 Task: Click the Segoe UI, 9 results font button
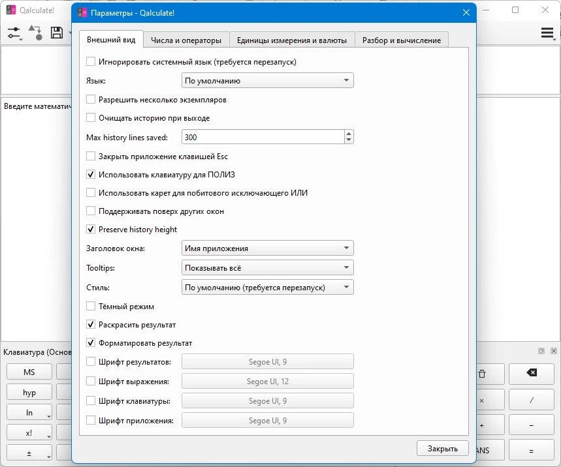pos(268,361)
